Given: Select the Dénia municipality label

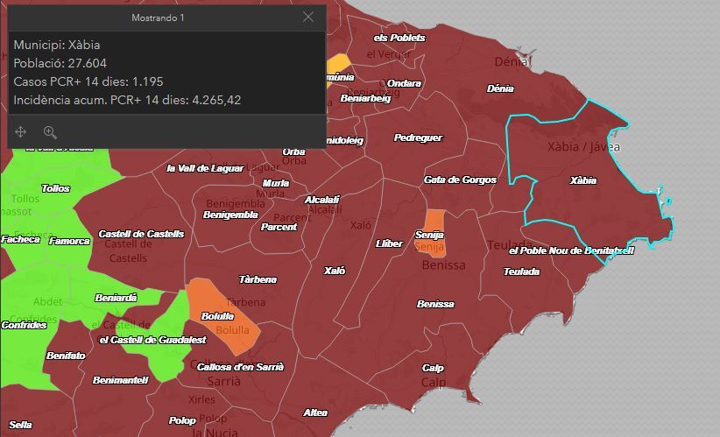Looking at the screenshot, I should click(500, 88).
